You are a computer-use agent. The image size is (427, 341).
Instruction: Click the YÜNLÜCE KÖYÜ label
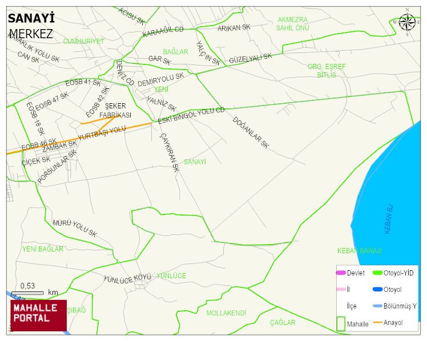pyautogui.click(x=127, y=278)
